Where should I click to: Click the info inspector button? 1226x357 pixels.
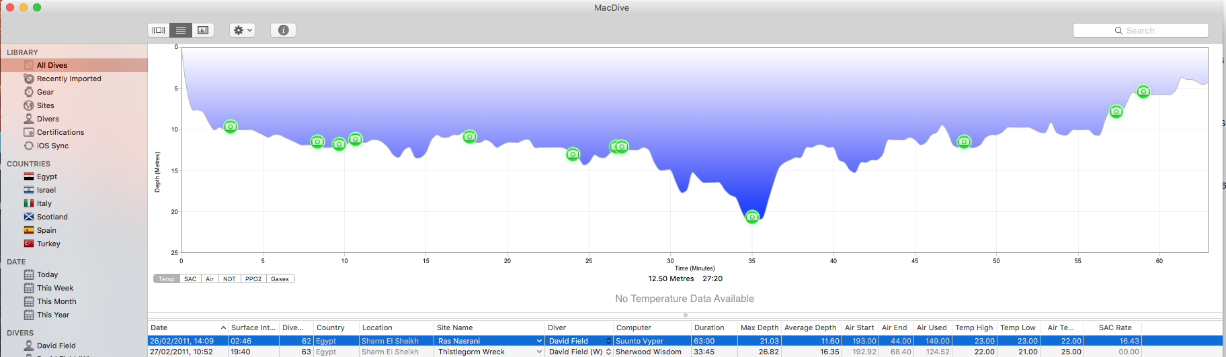point(283,30)
